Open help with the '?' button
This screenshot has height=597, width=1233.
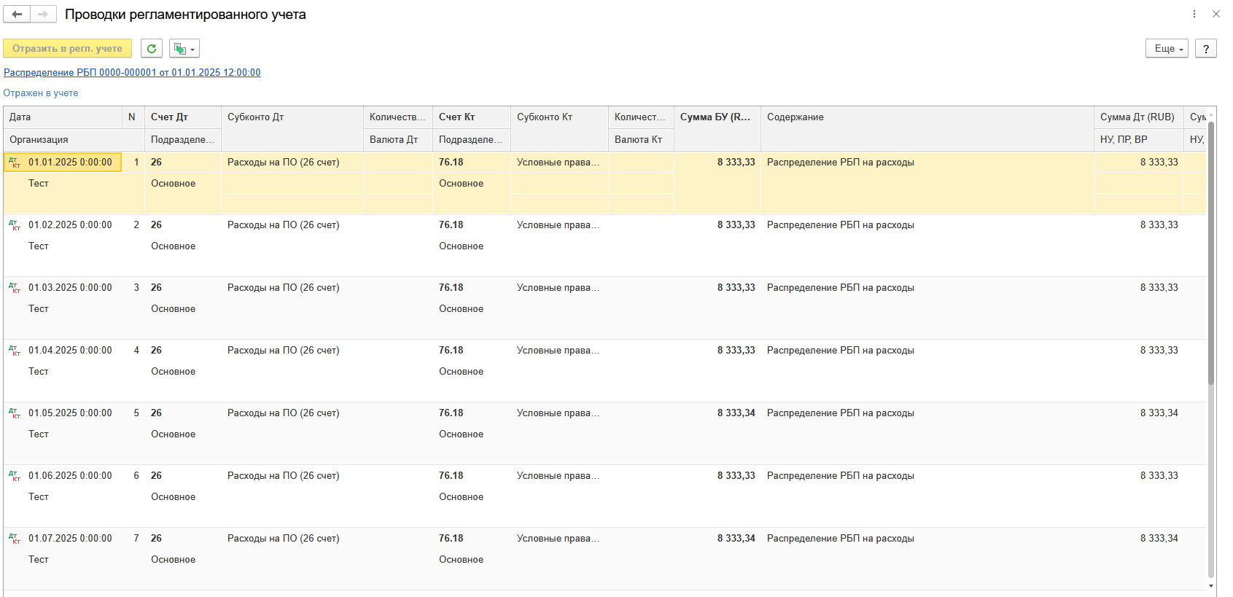[1206, 48]
